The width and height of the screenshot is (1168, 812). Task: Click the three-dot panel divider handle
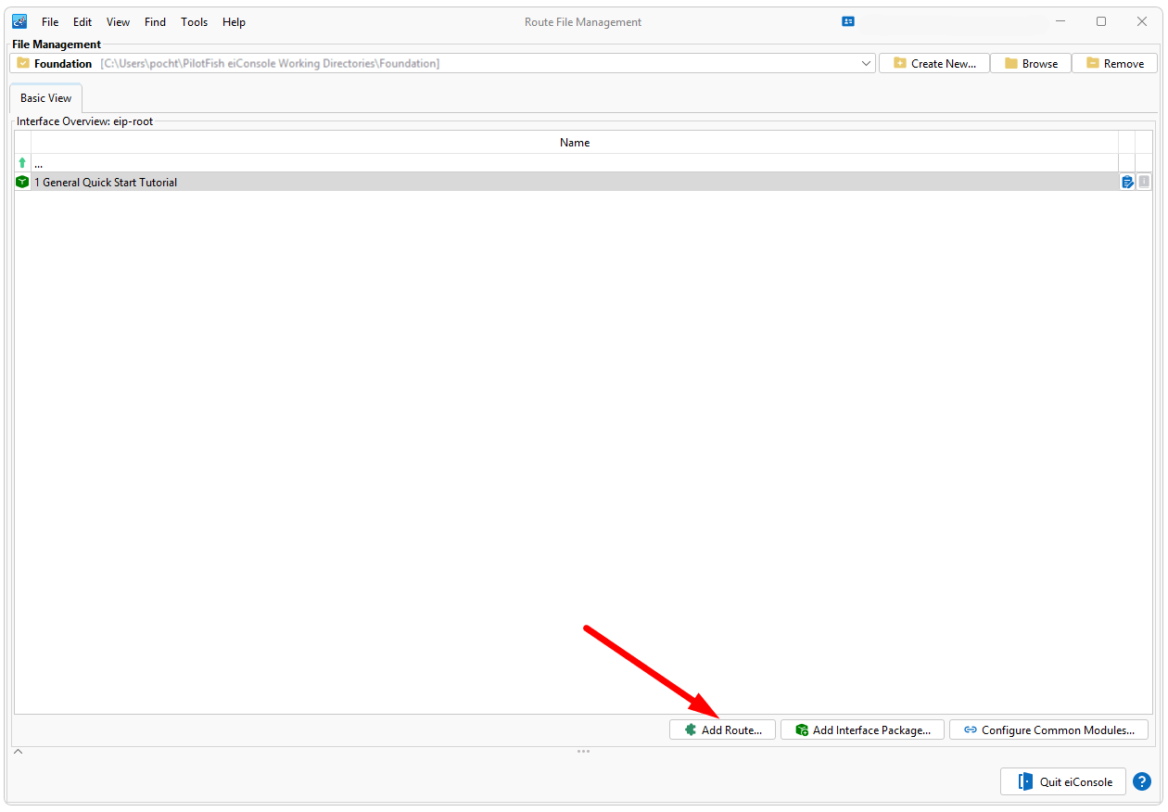[x=583, y=752]
